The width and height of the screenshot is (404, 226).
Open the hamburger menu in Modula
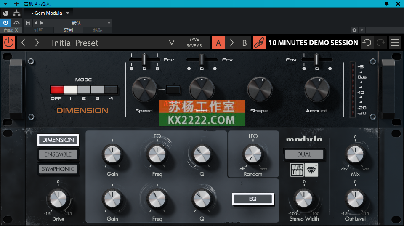click(395, 43)
